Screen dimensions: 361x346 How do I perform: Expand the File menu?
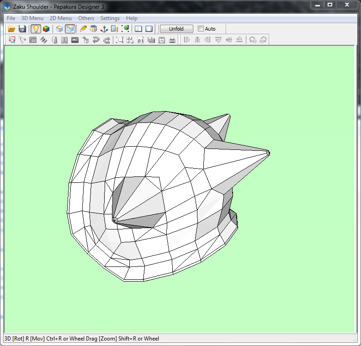click(11, 18)
